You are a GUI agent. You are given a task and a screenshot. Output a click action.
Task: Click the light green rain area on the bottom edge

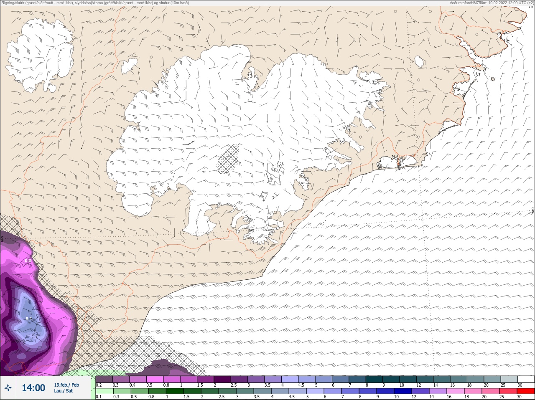(96, 372)
